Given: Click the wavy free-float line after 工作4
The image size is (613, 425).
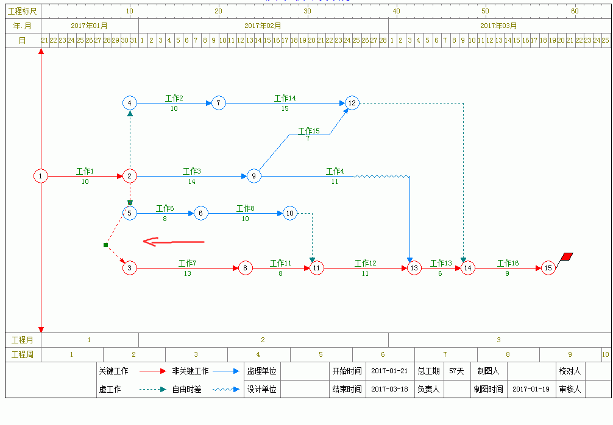Looking at the screenshot, I should point(382,176).
